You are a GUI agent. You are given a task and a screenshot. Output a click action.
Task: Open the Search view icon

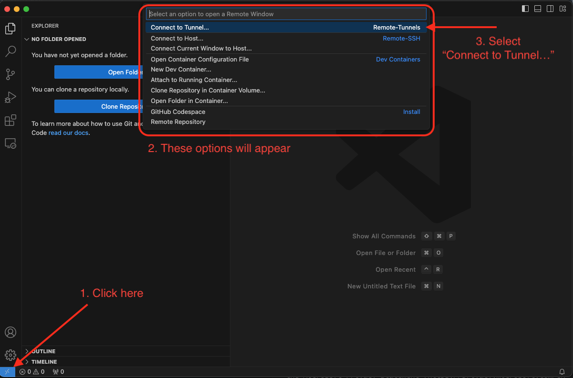10,51
